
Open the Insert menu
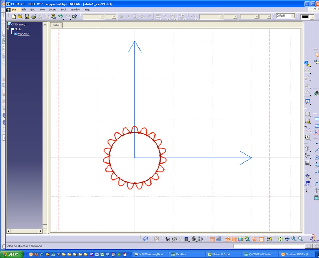pos(53,9)
